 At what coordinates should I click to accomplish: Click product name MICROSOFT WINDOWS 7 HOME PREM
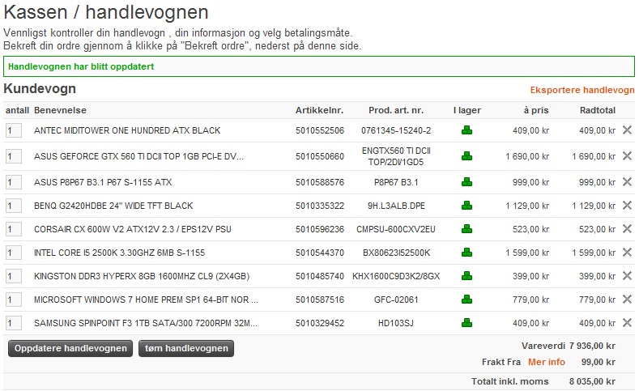(146, 300)
